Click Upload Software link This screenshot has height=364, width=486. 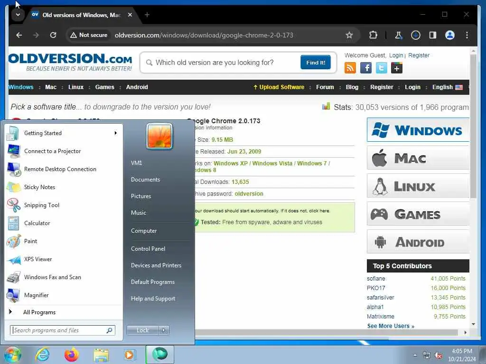coord(279,87)
